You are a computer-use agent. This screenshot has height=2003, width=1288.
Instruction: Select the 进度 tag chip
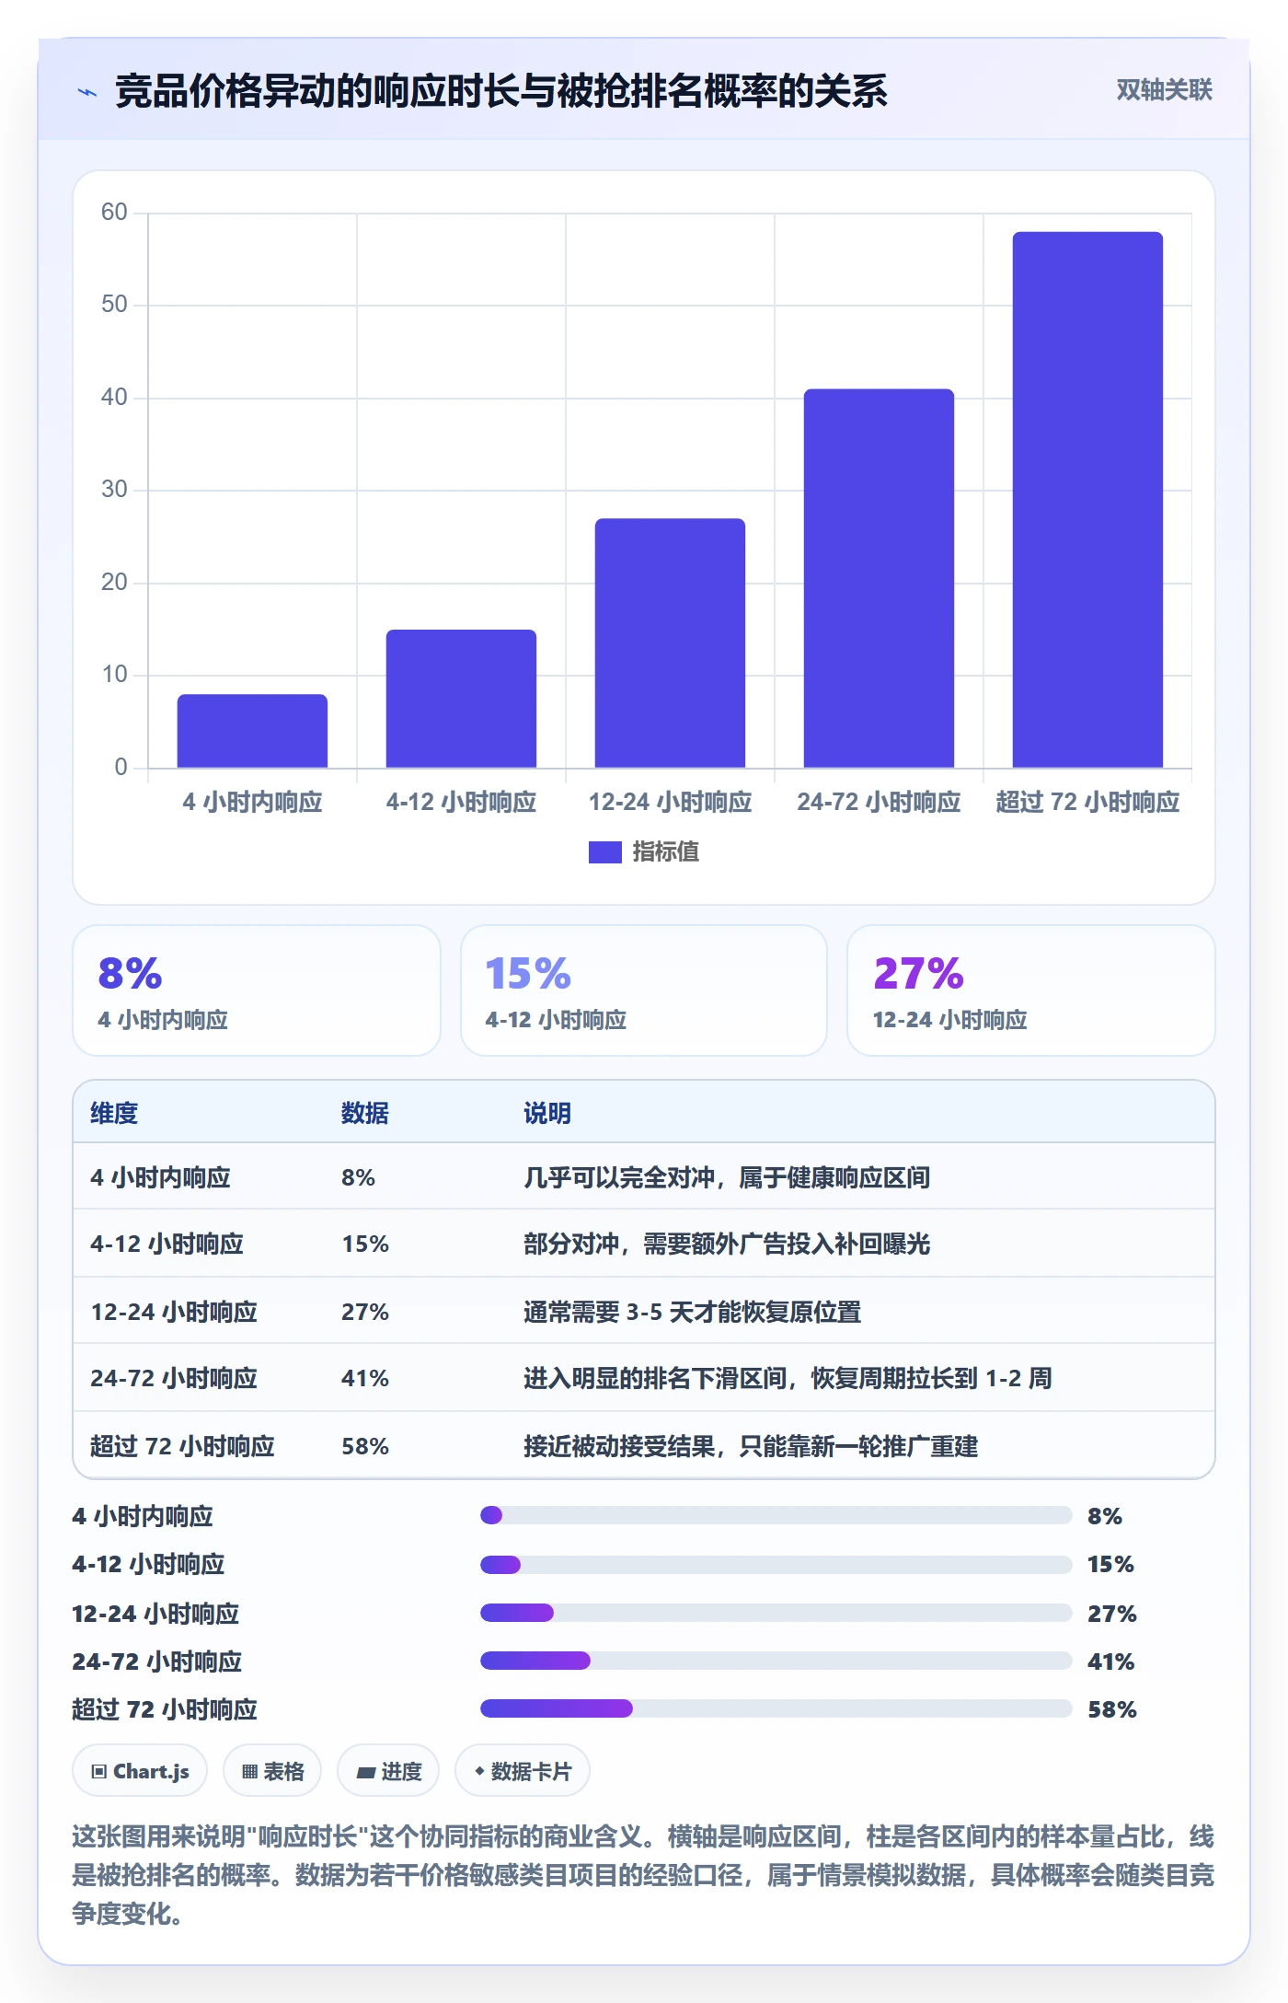[388, 1771]
